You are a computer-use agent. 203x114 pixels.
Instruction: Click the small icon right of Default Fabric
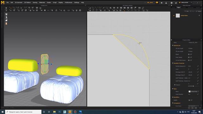pyautogui.click(x=199, y=16)
